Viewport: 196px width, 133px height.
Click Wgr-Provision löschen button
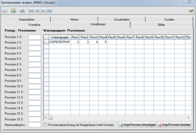pyautogui.click(x=174, y=125)
